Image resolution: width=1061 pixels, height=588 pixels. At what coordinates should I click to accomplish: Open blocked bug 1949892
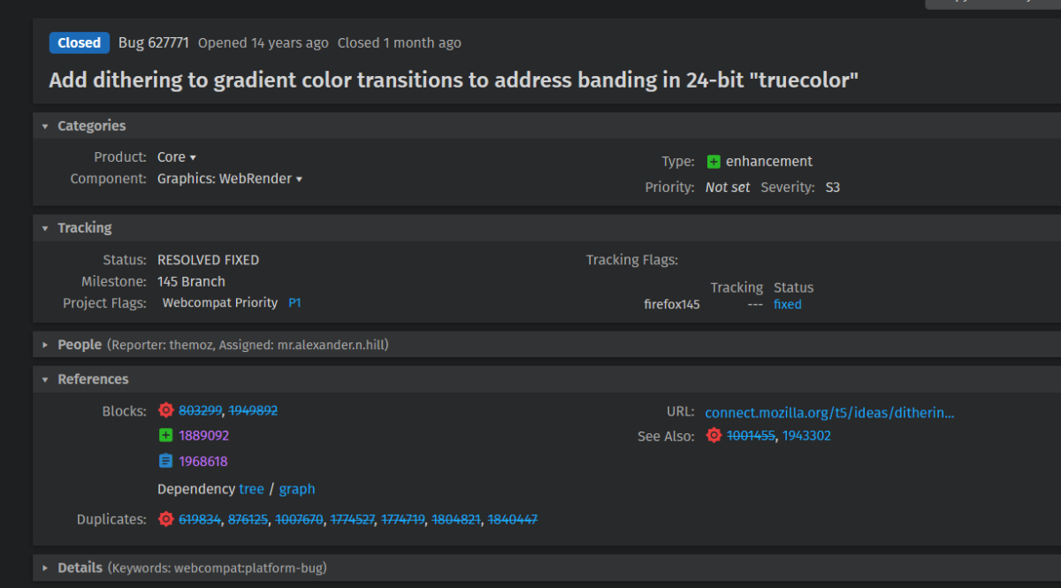[x=253, y=410]
